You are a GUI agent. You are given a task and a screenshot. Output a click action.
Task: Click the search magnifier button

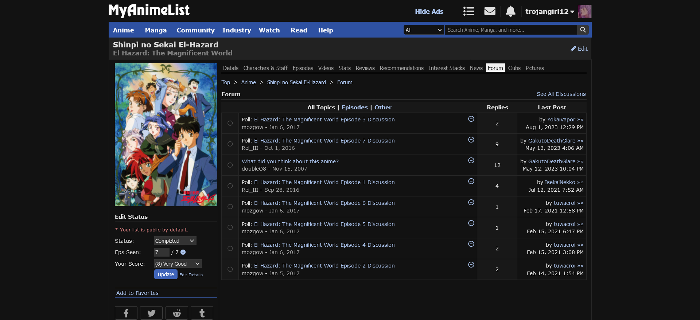[583, 30]
